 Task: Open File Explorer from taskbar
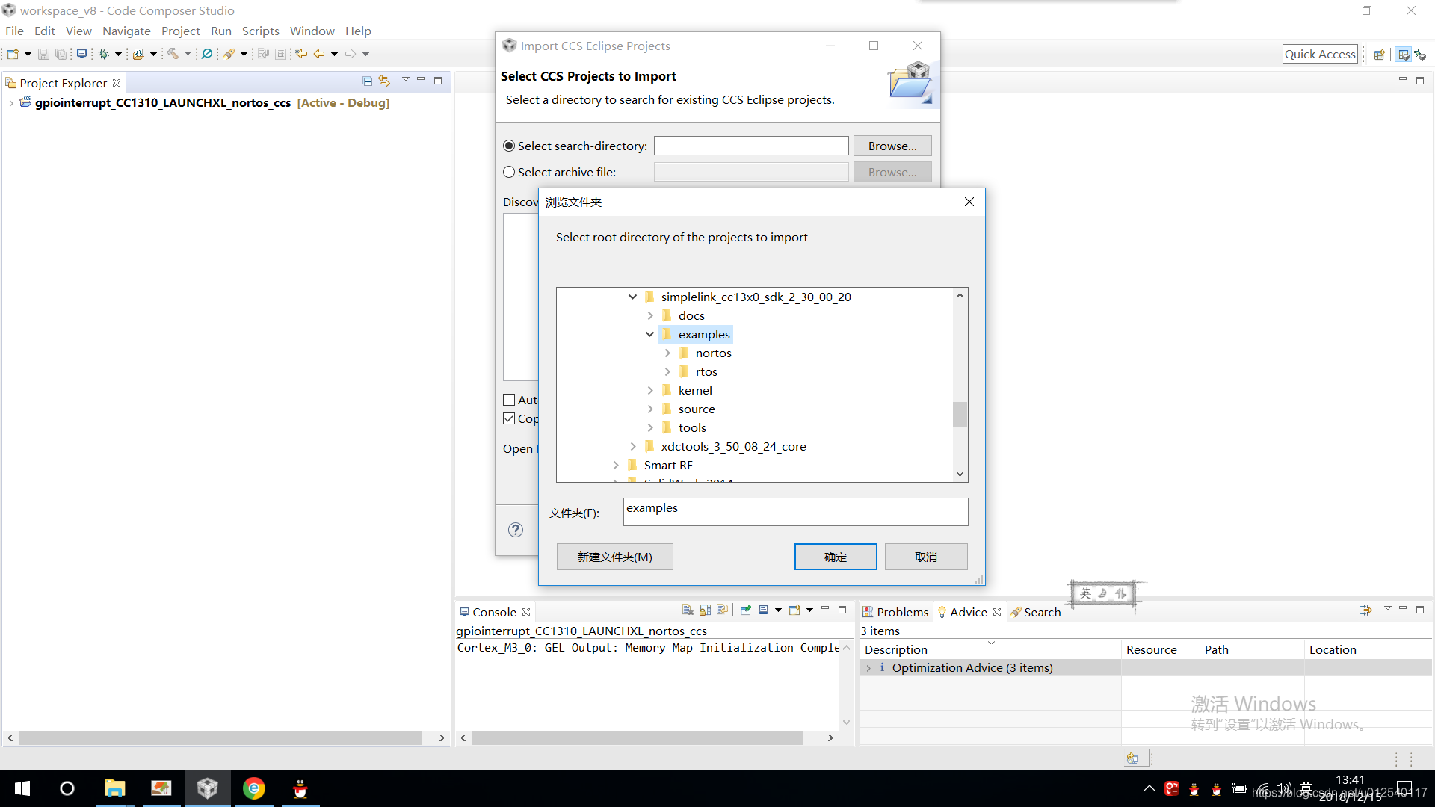pyautogui.click(x=114, y=788)
